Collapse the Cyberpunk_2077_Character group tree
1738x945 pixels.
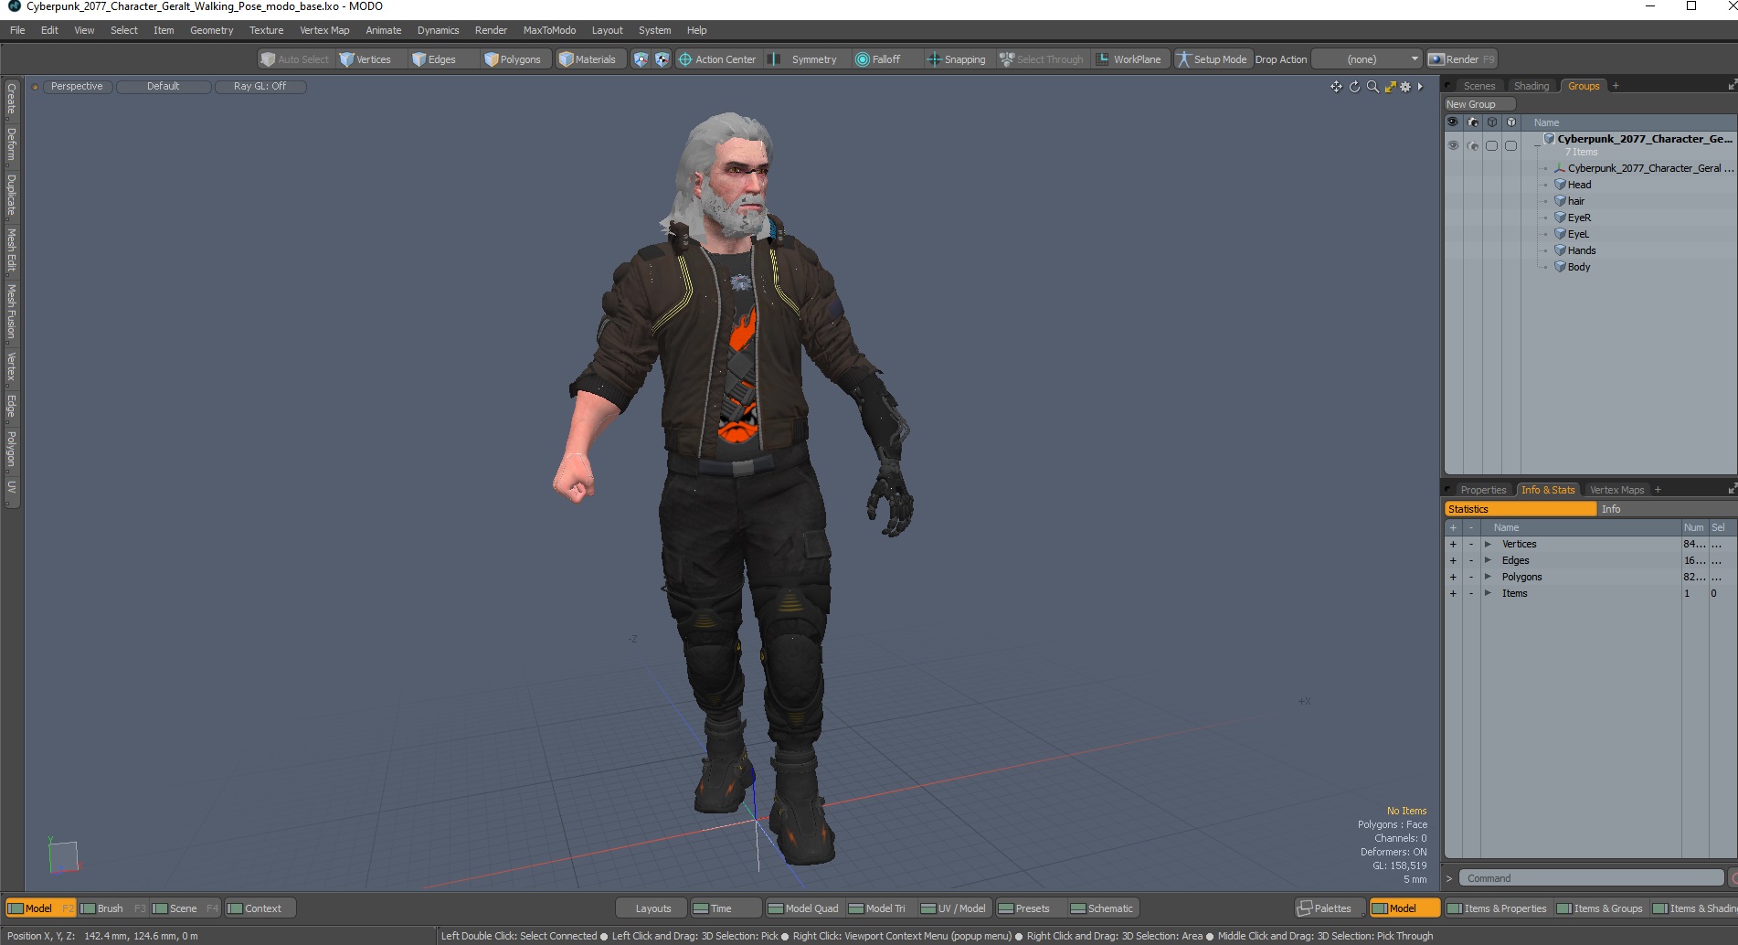pyautogui.click(x=1537, y=145)
